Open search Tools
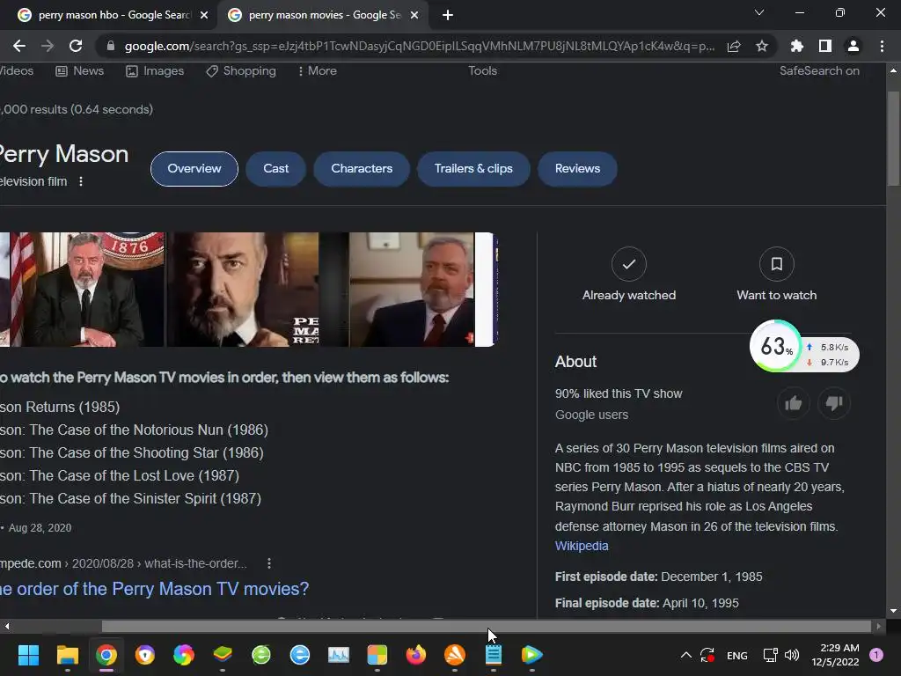This screenshot has width=901, height=676. point(482,70)
